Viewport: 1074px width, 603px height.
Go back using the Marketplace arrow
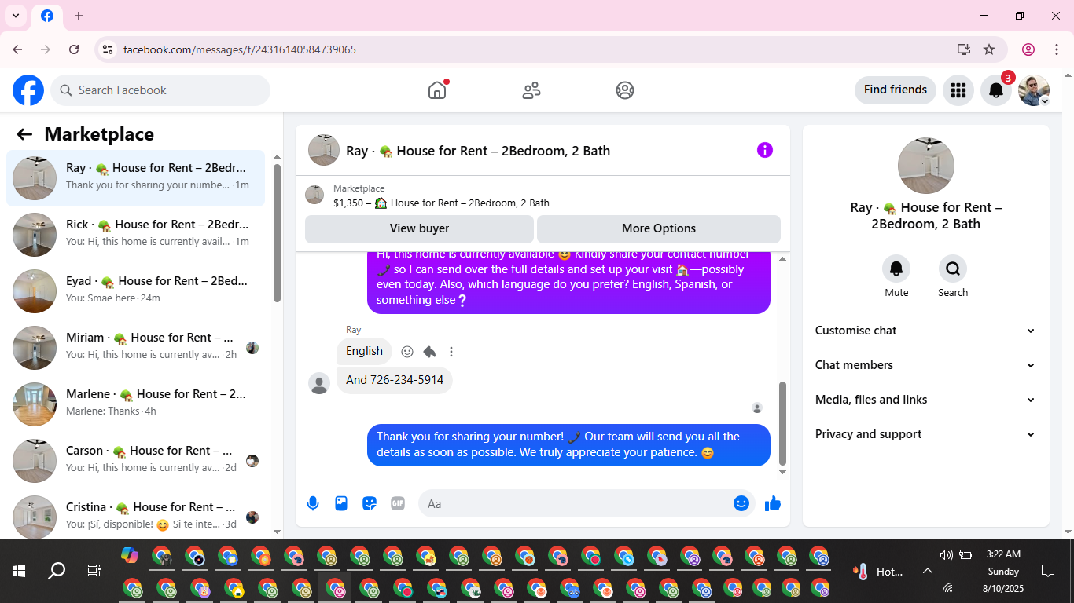[24, 134]
